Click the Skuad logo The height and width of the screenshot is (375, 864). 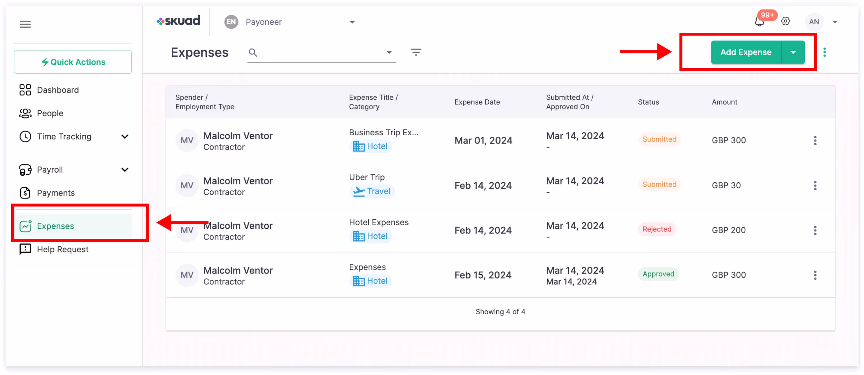tap(178, 21)
